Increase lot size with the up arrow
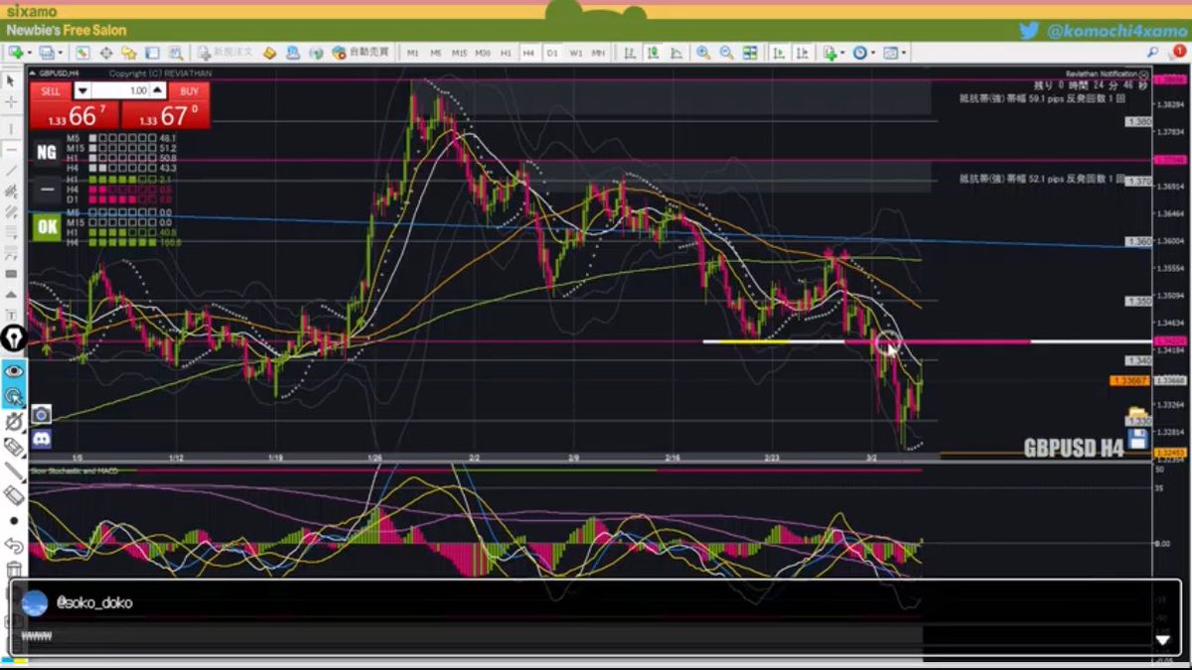Image resolution: width=1192 pixels, height=670 pixels. 157,90
